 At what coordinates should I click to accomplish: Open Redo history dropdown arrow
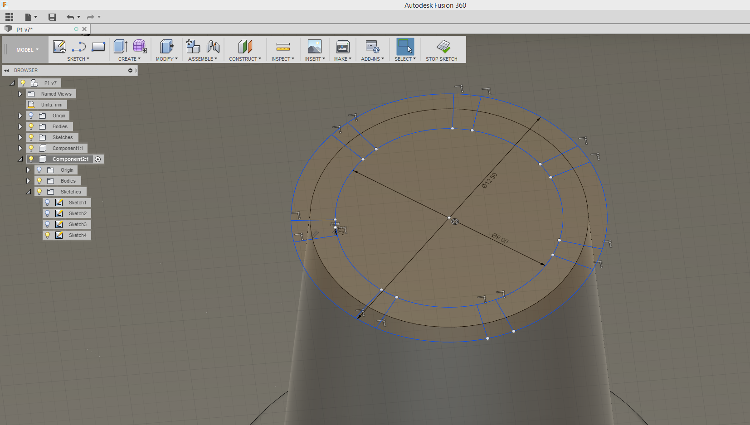coord(99,17)
